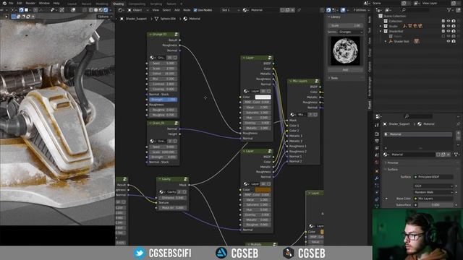Collapse the Grunge 03 node
The height and width of the screenshot is (260, 463).
[150, 34]
